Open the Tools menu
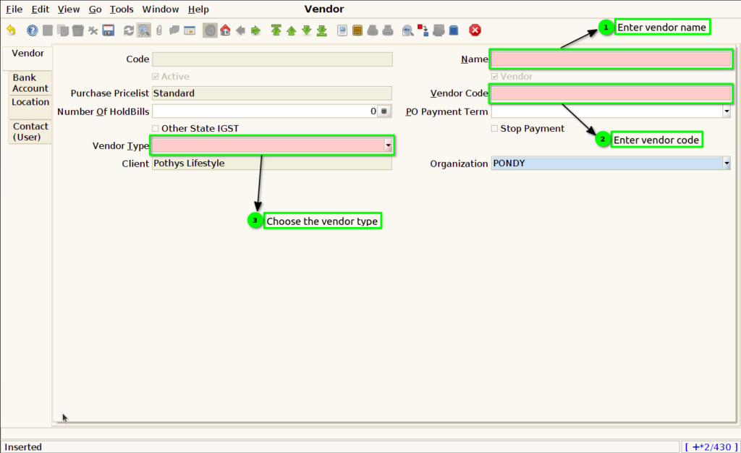 click(122, 9)
